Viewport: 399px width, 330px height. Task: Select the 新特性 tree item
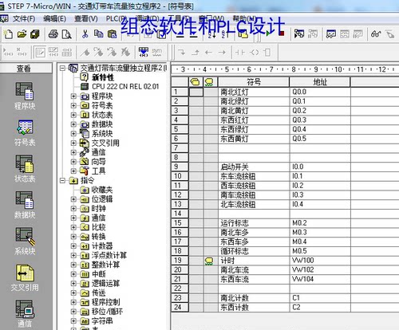103,77
